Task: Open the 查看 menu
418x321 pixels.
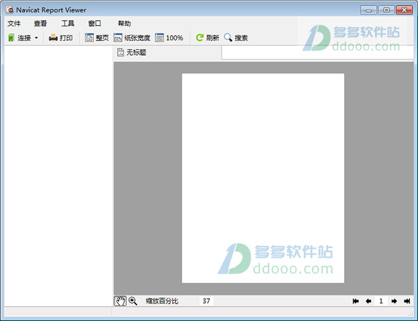Action: pos(40,24)
